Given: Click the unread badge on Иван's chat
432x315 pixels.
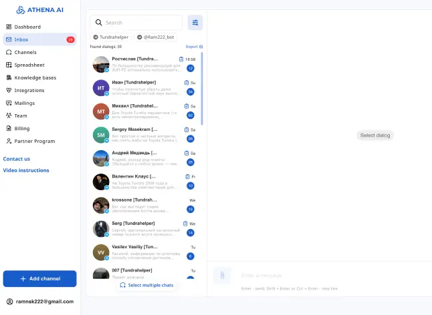Looking at the screenshot, I should tap(191, 91).
